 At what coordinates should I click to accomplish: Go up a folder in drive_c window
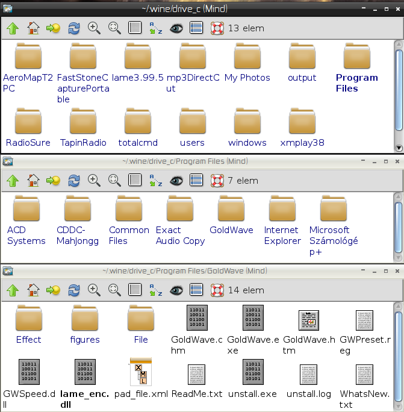(x=13, y=28)
